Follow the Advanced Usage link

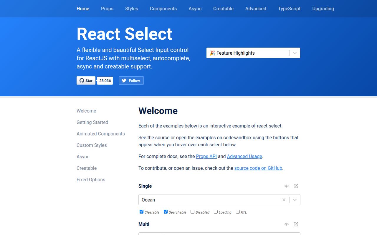[x=244, y=156]
